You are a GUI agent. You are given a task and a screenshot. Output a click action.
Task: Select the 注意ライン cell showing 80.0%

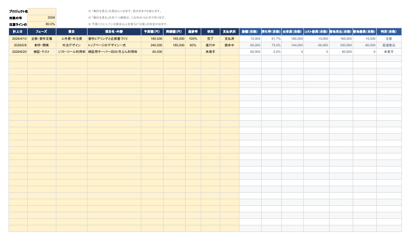pos(42,24)
